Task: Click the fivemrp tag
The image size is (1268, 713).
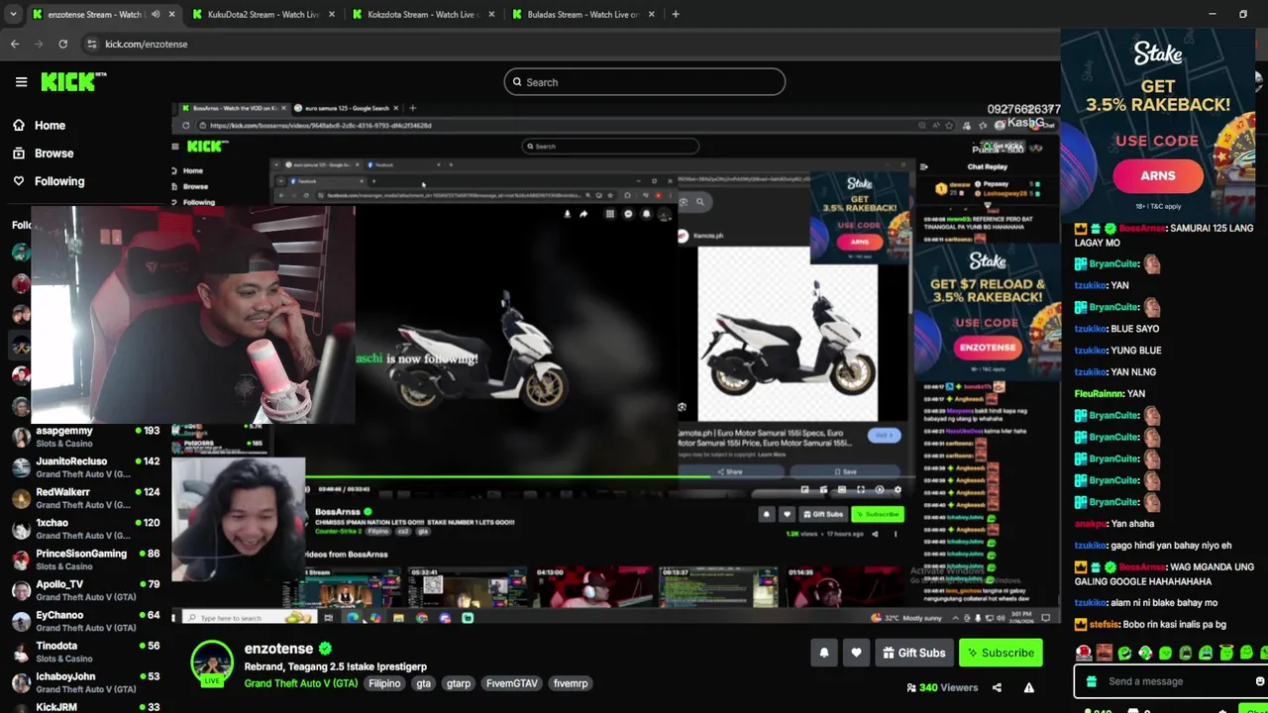Action: click(x=571, y=683)
